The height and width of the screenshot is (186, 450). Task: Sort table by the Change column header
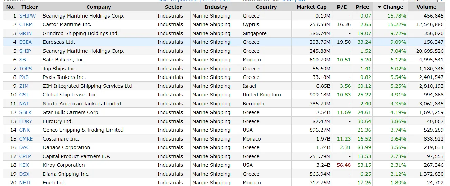tap(390, 7)
